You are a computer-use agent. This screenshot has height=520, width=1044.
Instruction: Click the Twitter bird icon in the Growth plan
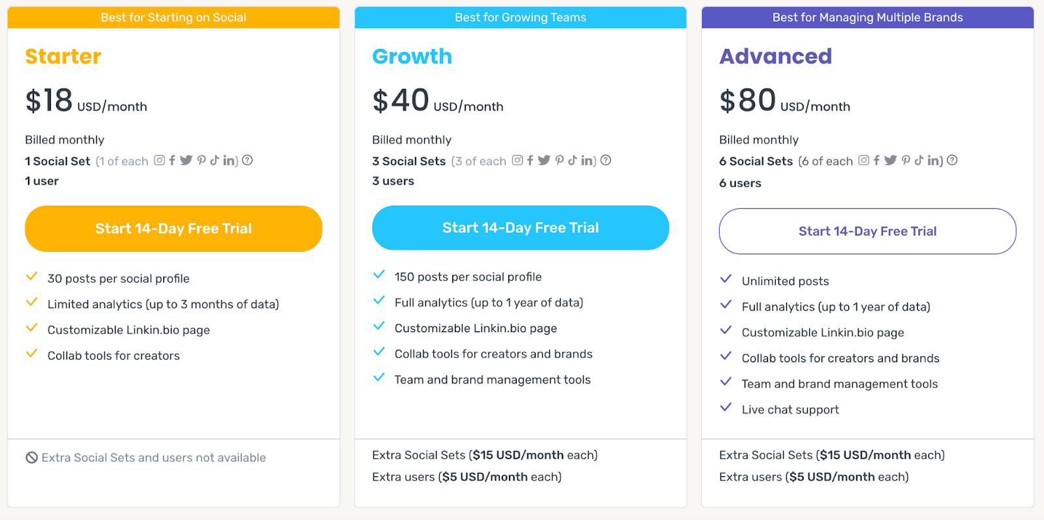point(544,160)
